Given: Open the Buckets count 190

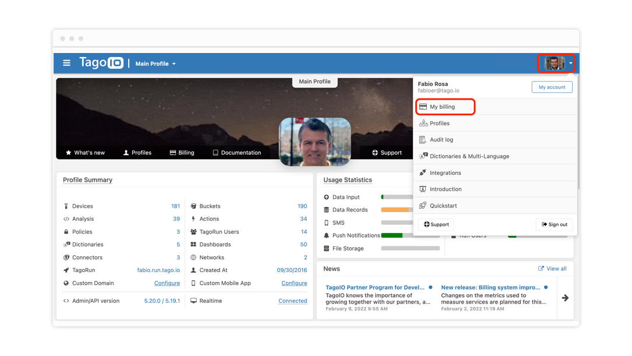Looking at the screenshot, I should [302, 206].
